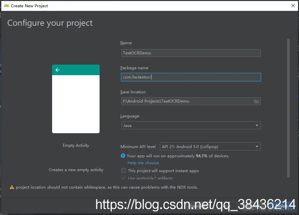Click the Android logo in title bar
The height and width of the screenshot is (215, 299).
click(x=7, y=6)
